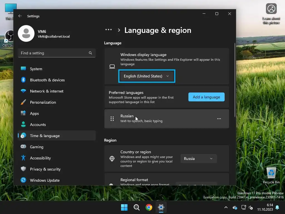Open Privacy & security settings

[x=57, y=169]
